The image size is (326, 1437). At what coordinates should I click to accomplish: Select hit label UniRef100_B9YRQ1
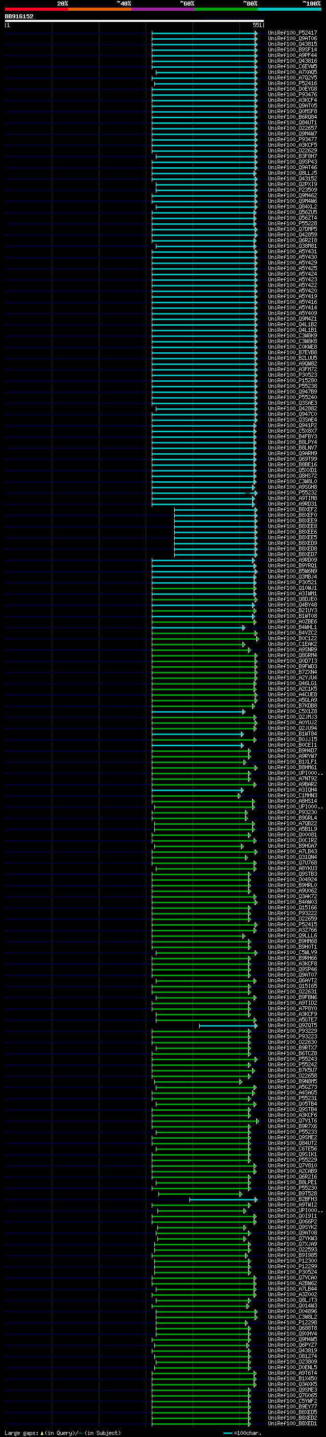[292, 566]
